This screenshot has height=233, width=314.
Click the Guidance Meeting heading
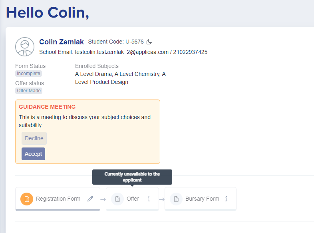[x=47, y=107]
